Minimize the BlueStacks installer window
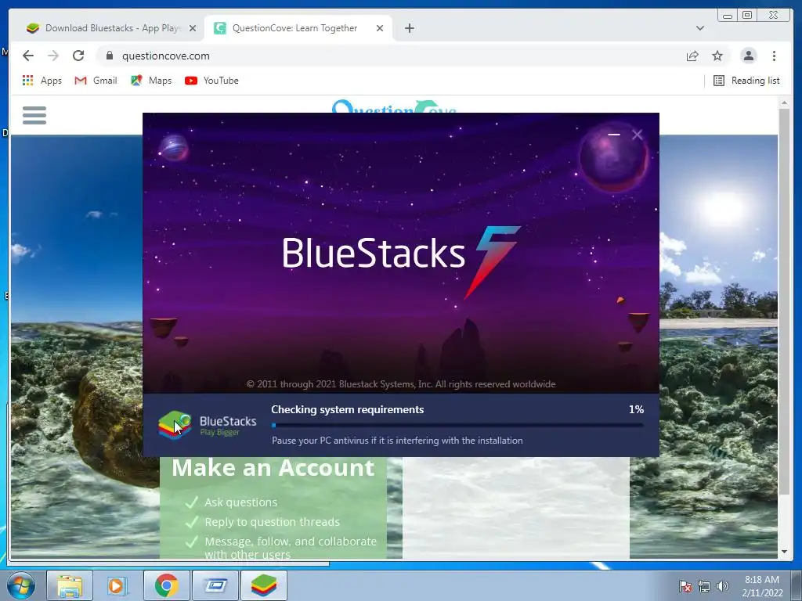 pyautogui.click(x=614, y=135)
